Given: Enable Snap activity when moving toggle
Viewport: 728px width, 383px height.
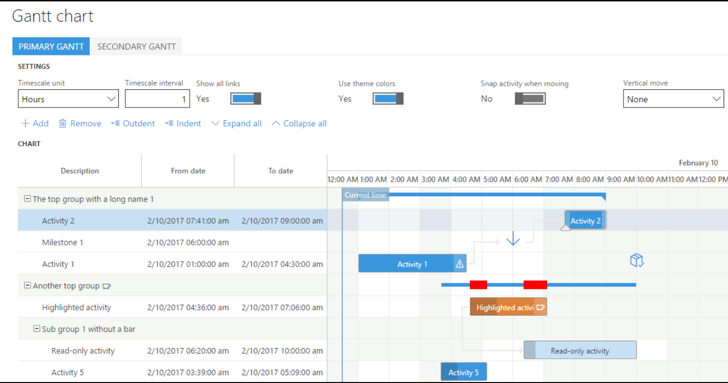Looking at the screenshot, I should (x=530, y=99).
